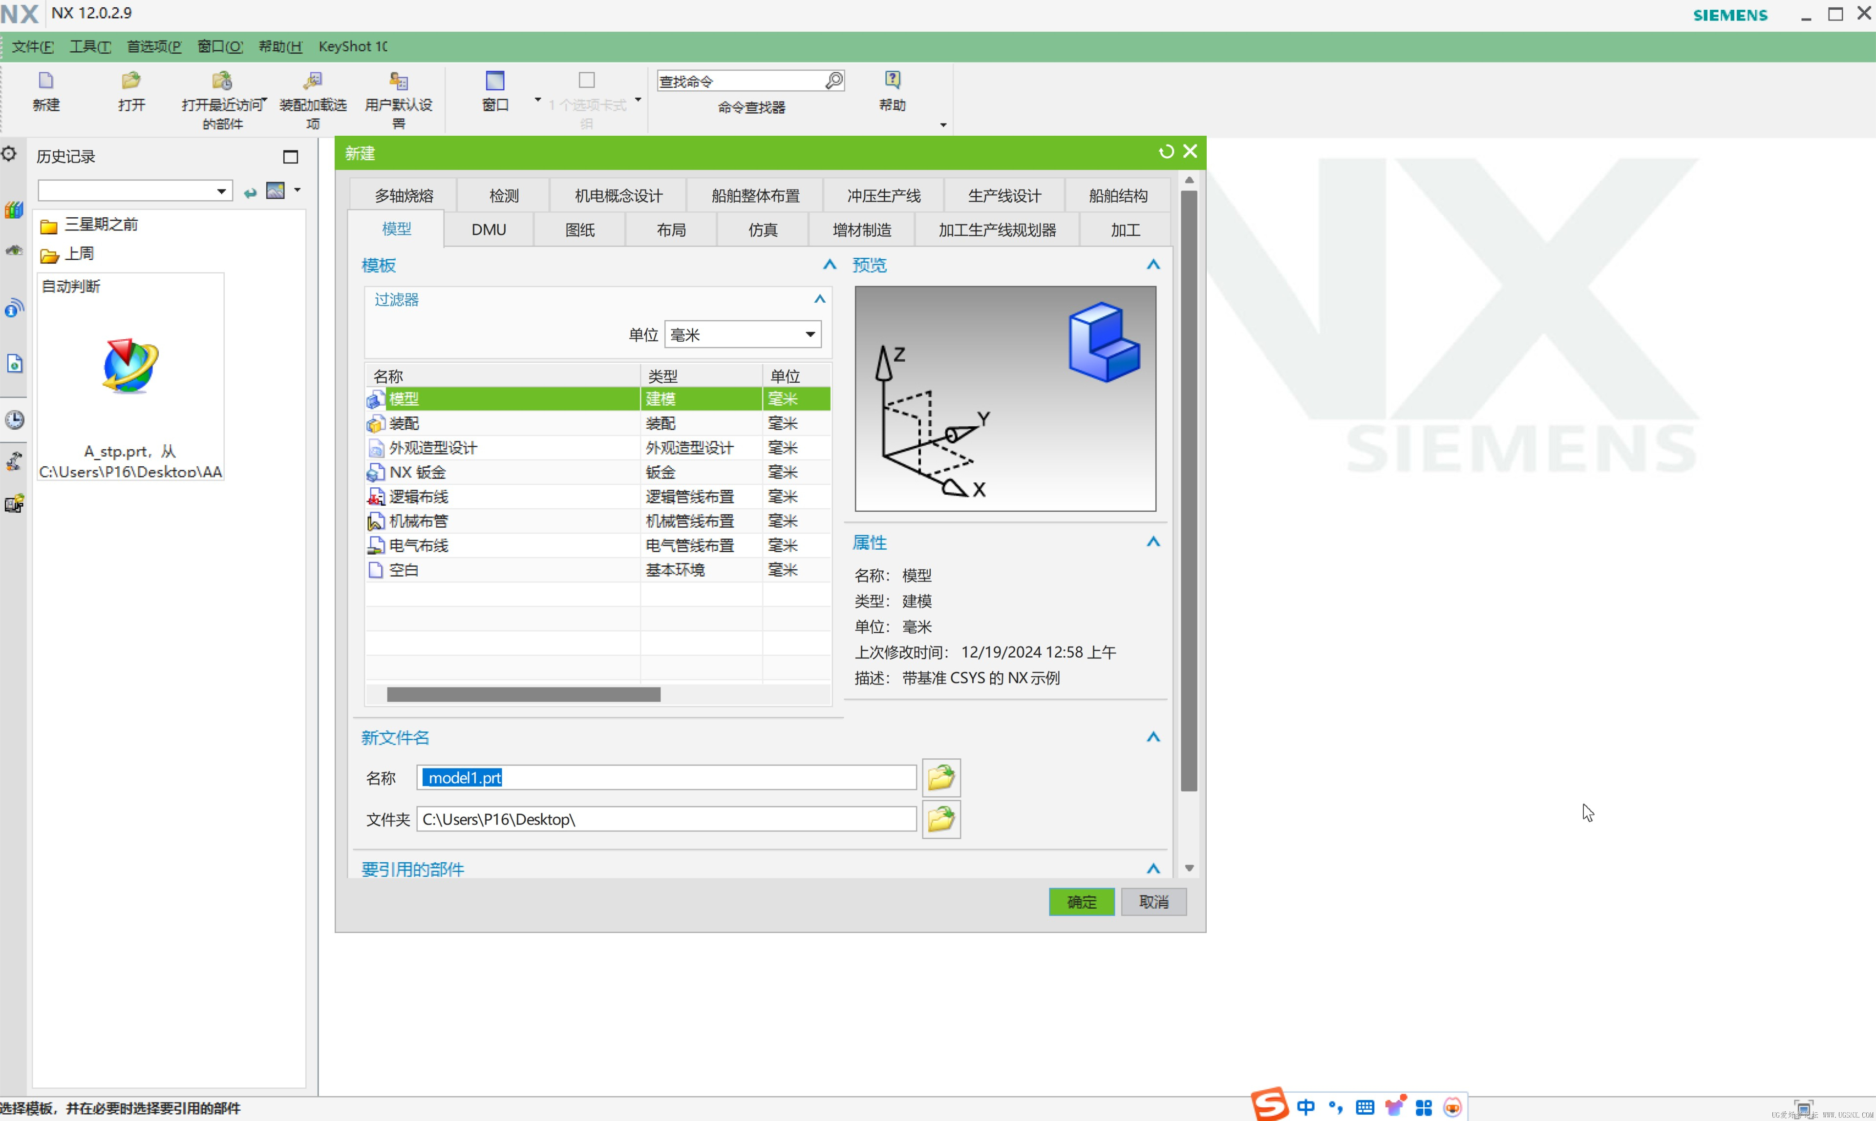Viewport: 1876px width, 1121px height.
Task: Open the info broadcast sidebar icon
Action: [14, 308]
